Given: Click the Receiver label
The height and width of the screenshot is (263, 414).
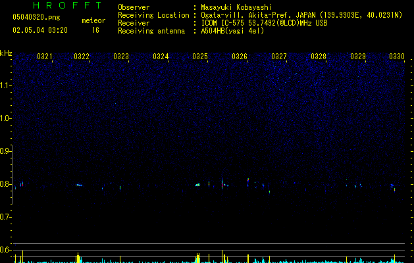Looking at the screenshot, I should pyautogui.click(x=134, y=23).
